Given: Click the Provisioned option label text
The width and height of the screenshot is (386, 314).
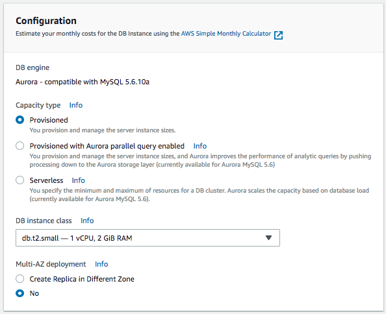Looking at the screenshot, I should tap(49, 120).
